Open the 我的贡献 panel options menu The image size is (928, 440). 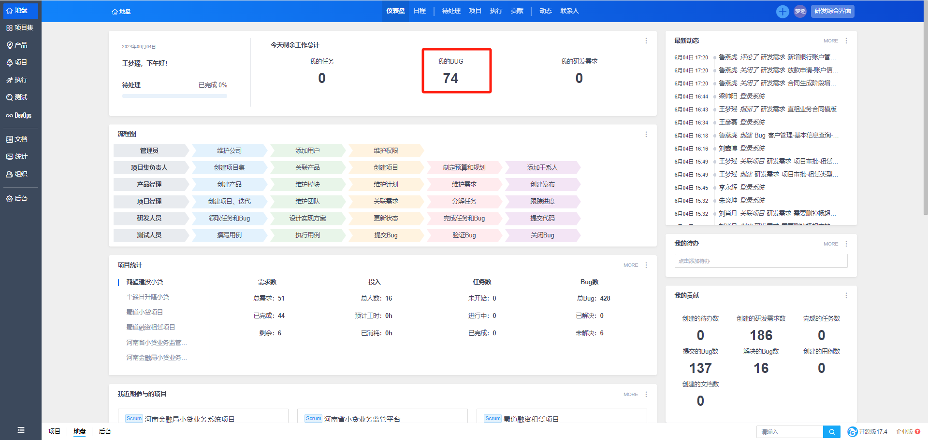click(846, 296)
